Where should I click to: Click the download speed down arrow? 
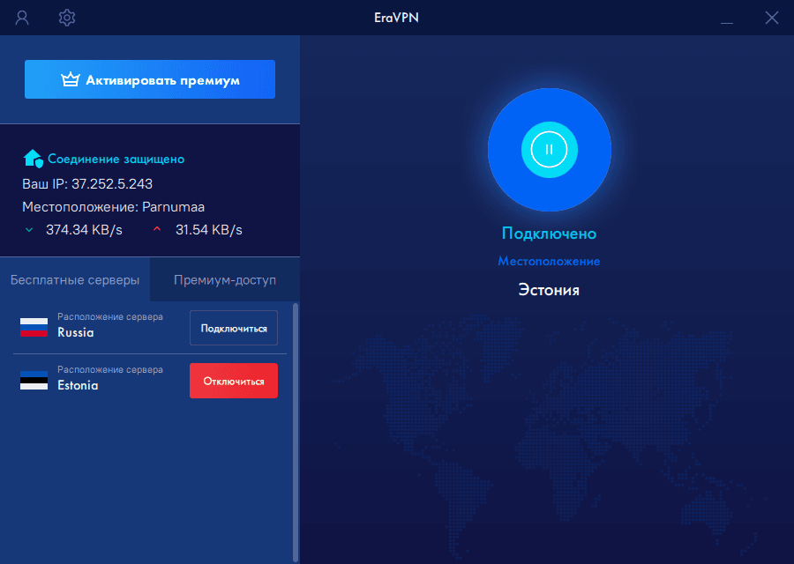click(x=29, y=230)
